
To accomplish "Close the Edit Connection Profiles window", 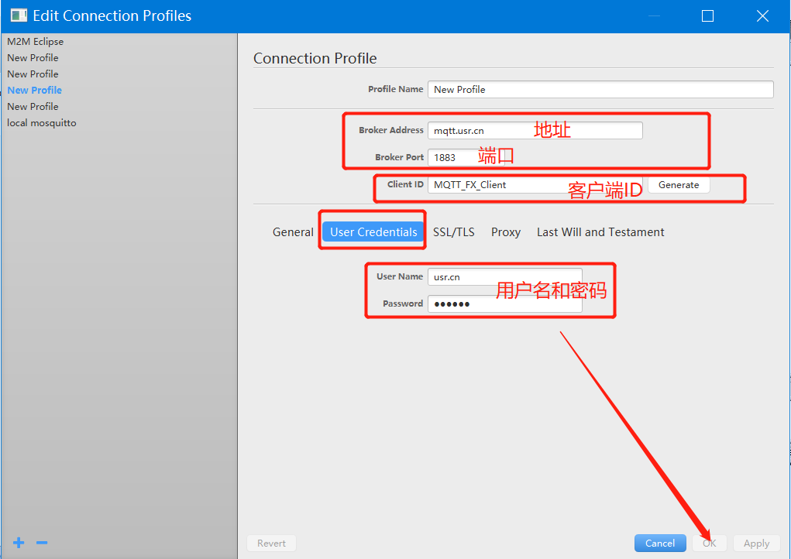I will click(x=762, y=15).
